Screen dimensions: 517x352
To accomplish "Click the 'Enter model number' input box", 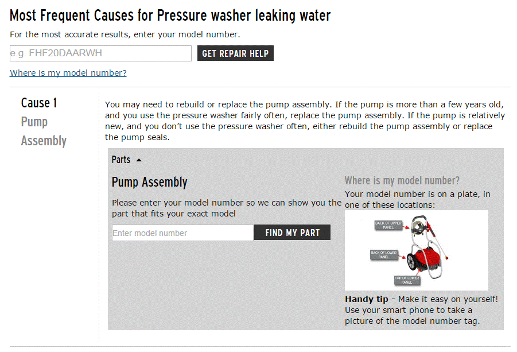I will (x=182, y=233).
